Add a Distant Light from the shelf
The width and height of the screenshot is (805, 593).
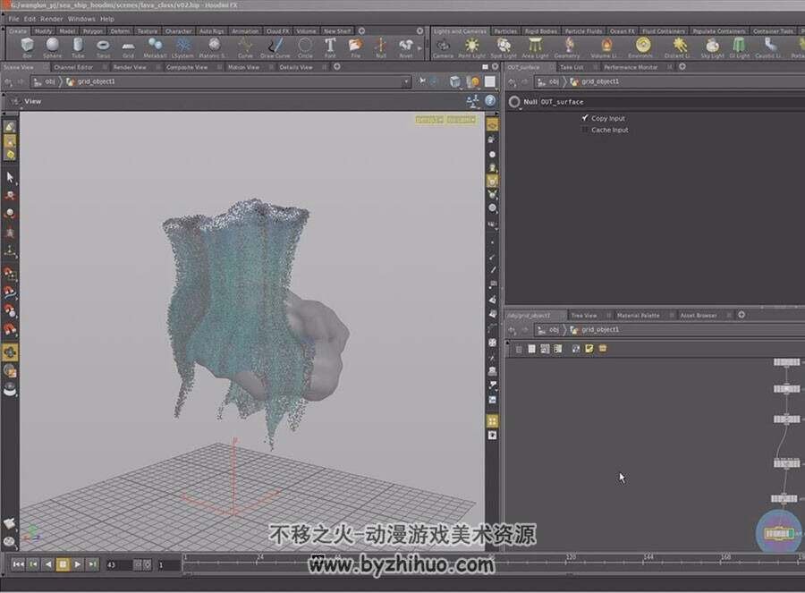[679, 47]
